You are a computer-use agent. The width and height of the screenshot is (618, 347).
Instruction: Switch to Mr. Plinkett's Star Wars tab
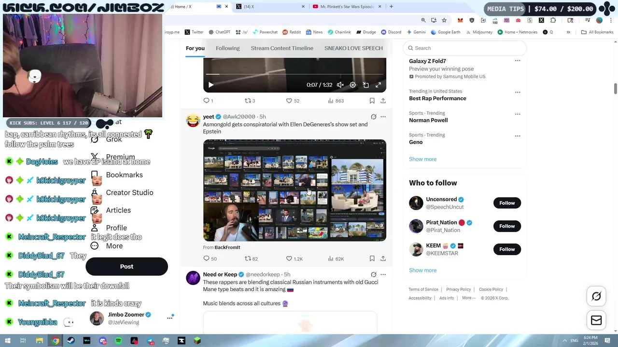point(346,7)
